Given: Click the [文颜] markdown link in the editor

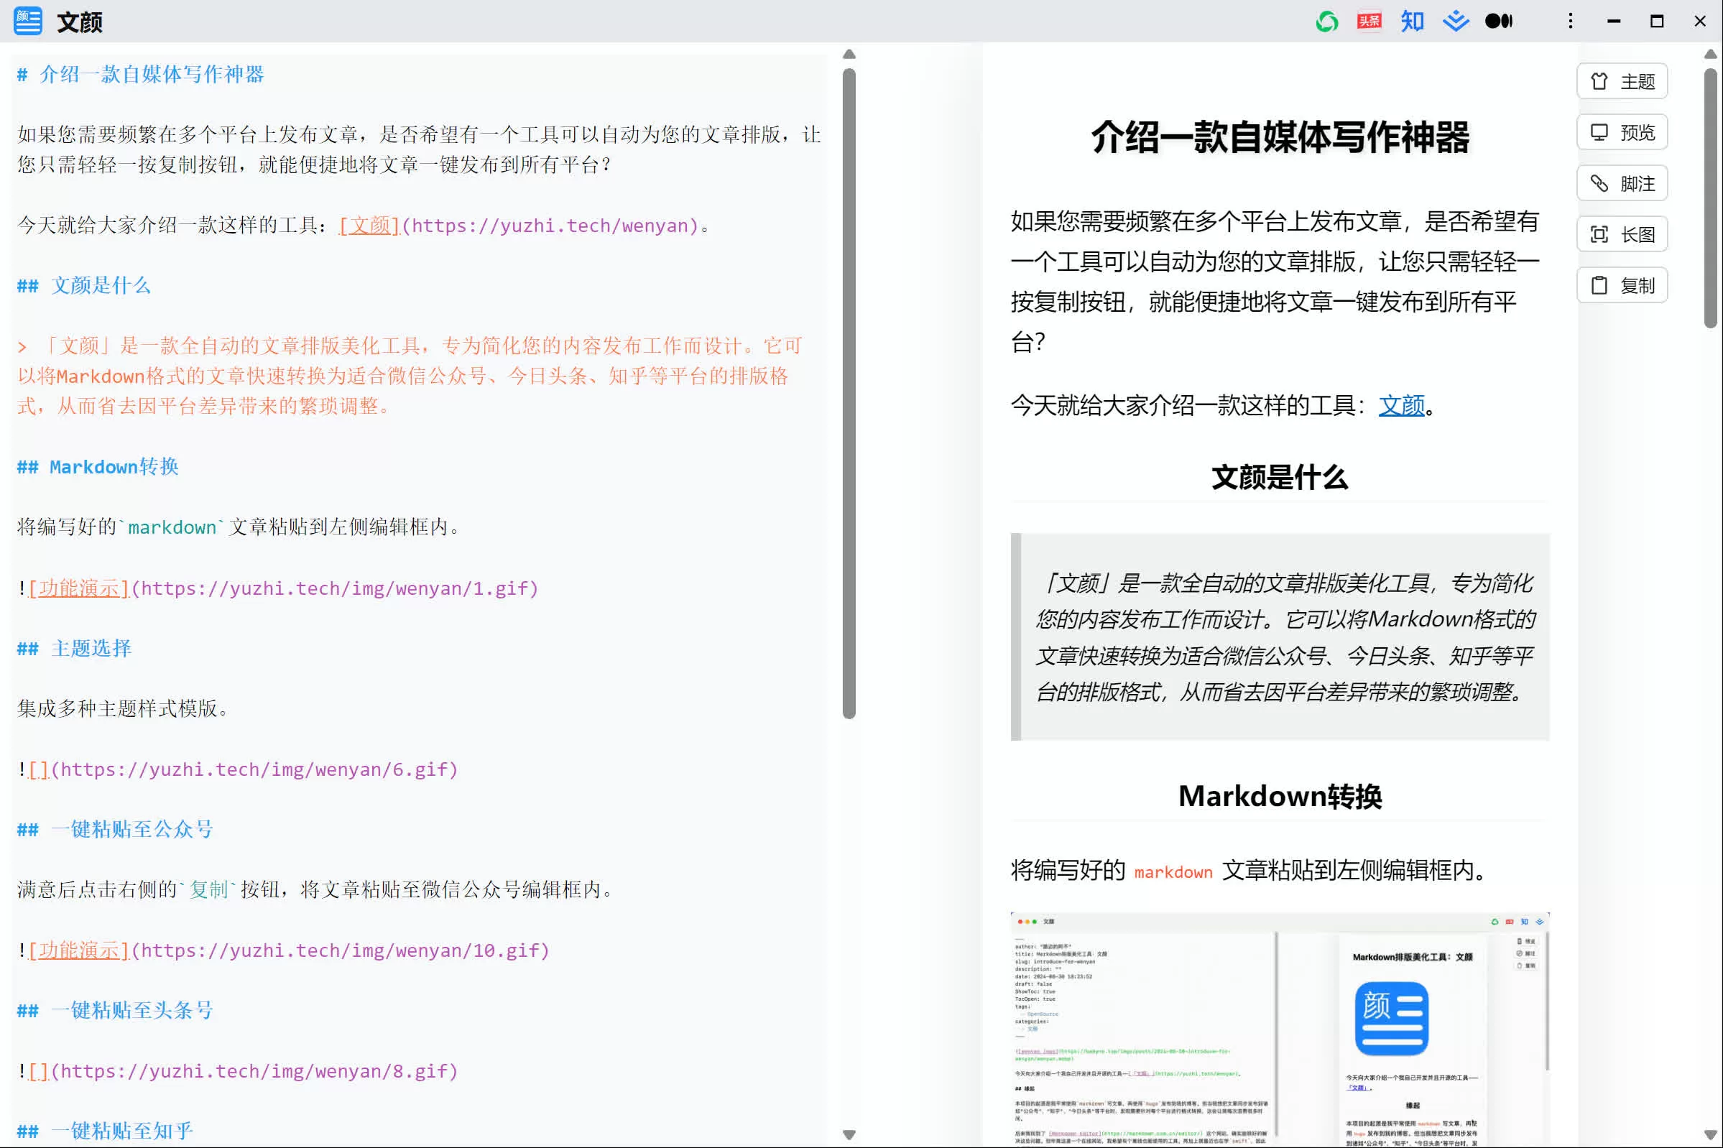Looking at the screenshot, I should 369,225.
